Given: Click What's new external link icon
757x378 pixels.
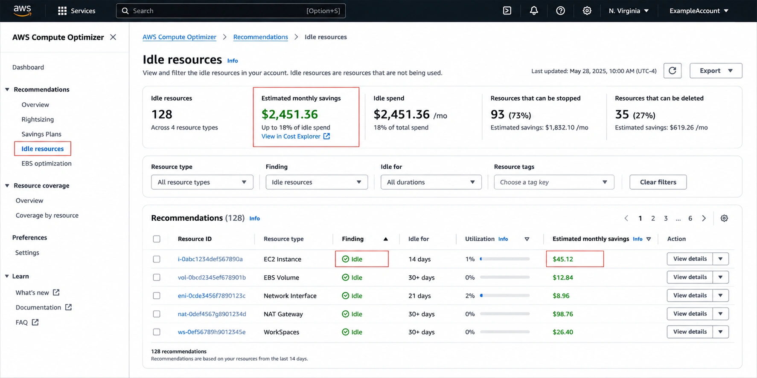Looking at the screenshot, I should coord(56,292).
